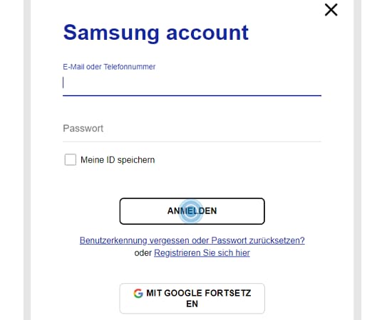Open Benutzerkennung vergessen oder Passwort zurücksetzen link

[192, 240]
